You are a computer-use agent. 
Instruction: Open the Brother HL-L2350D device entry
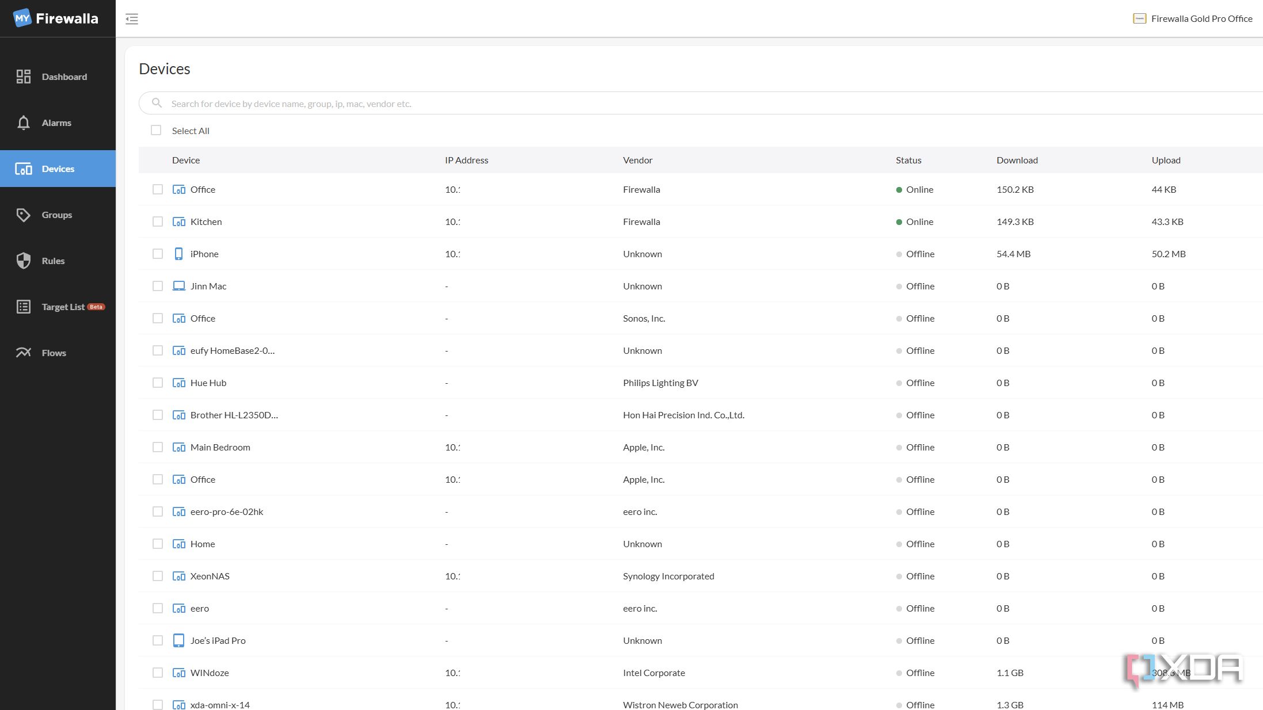pos(234,415)
